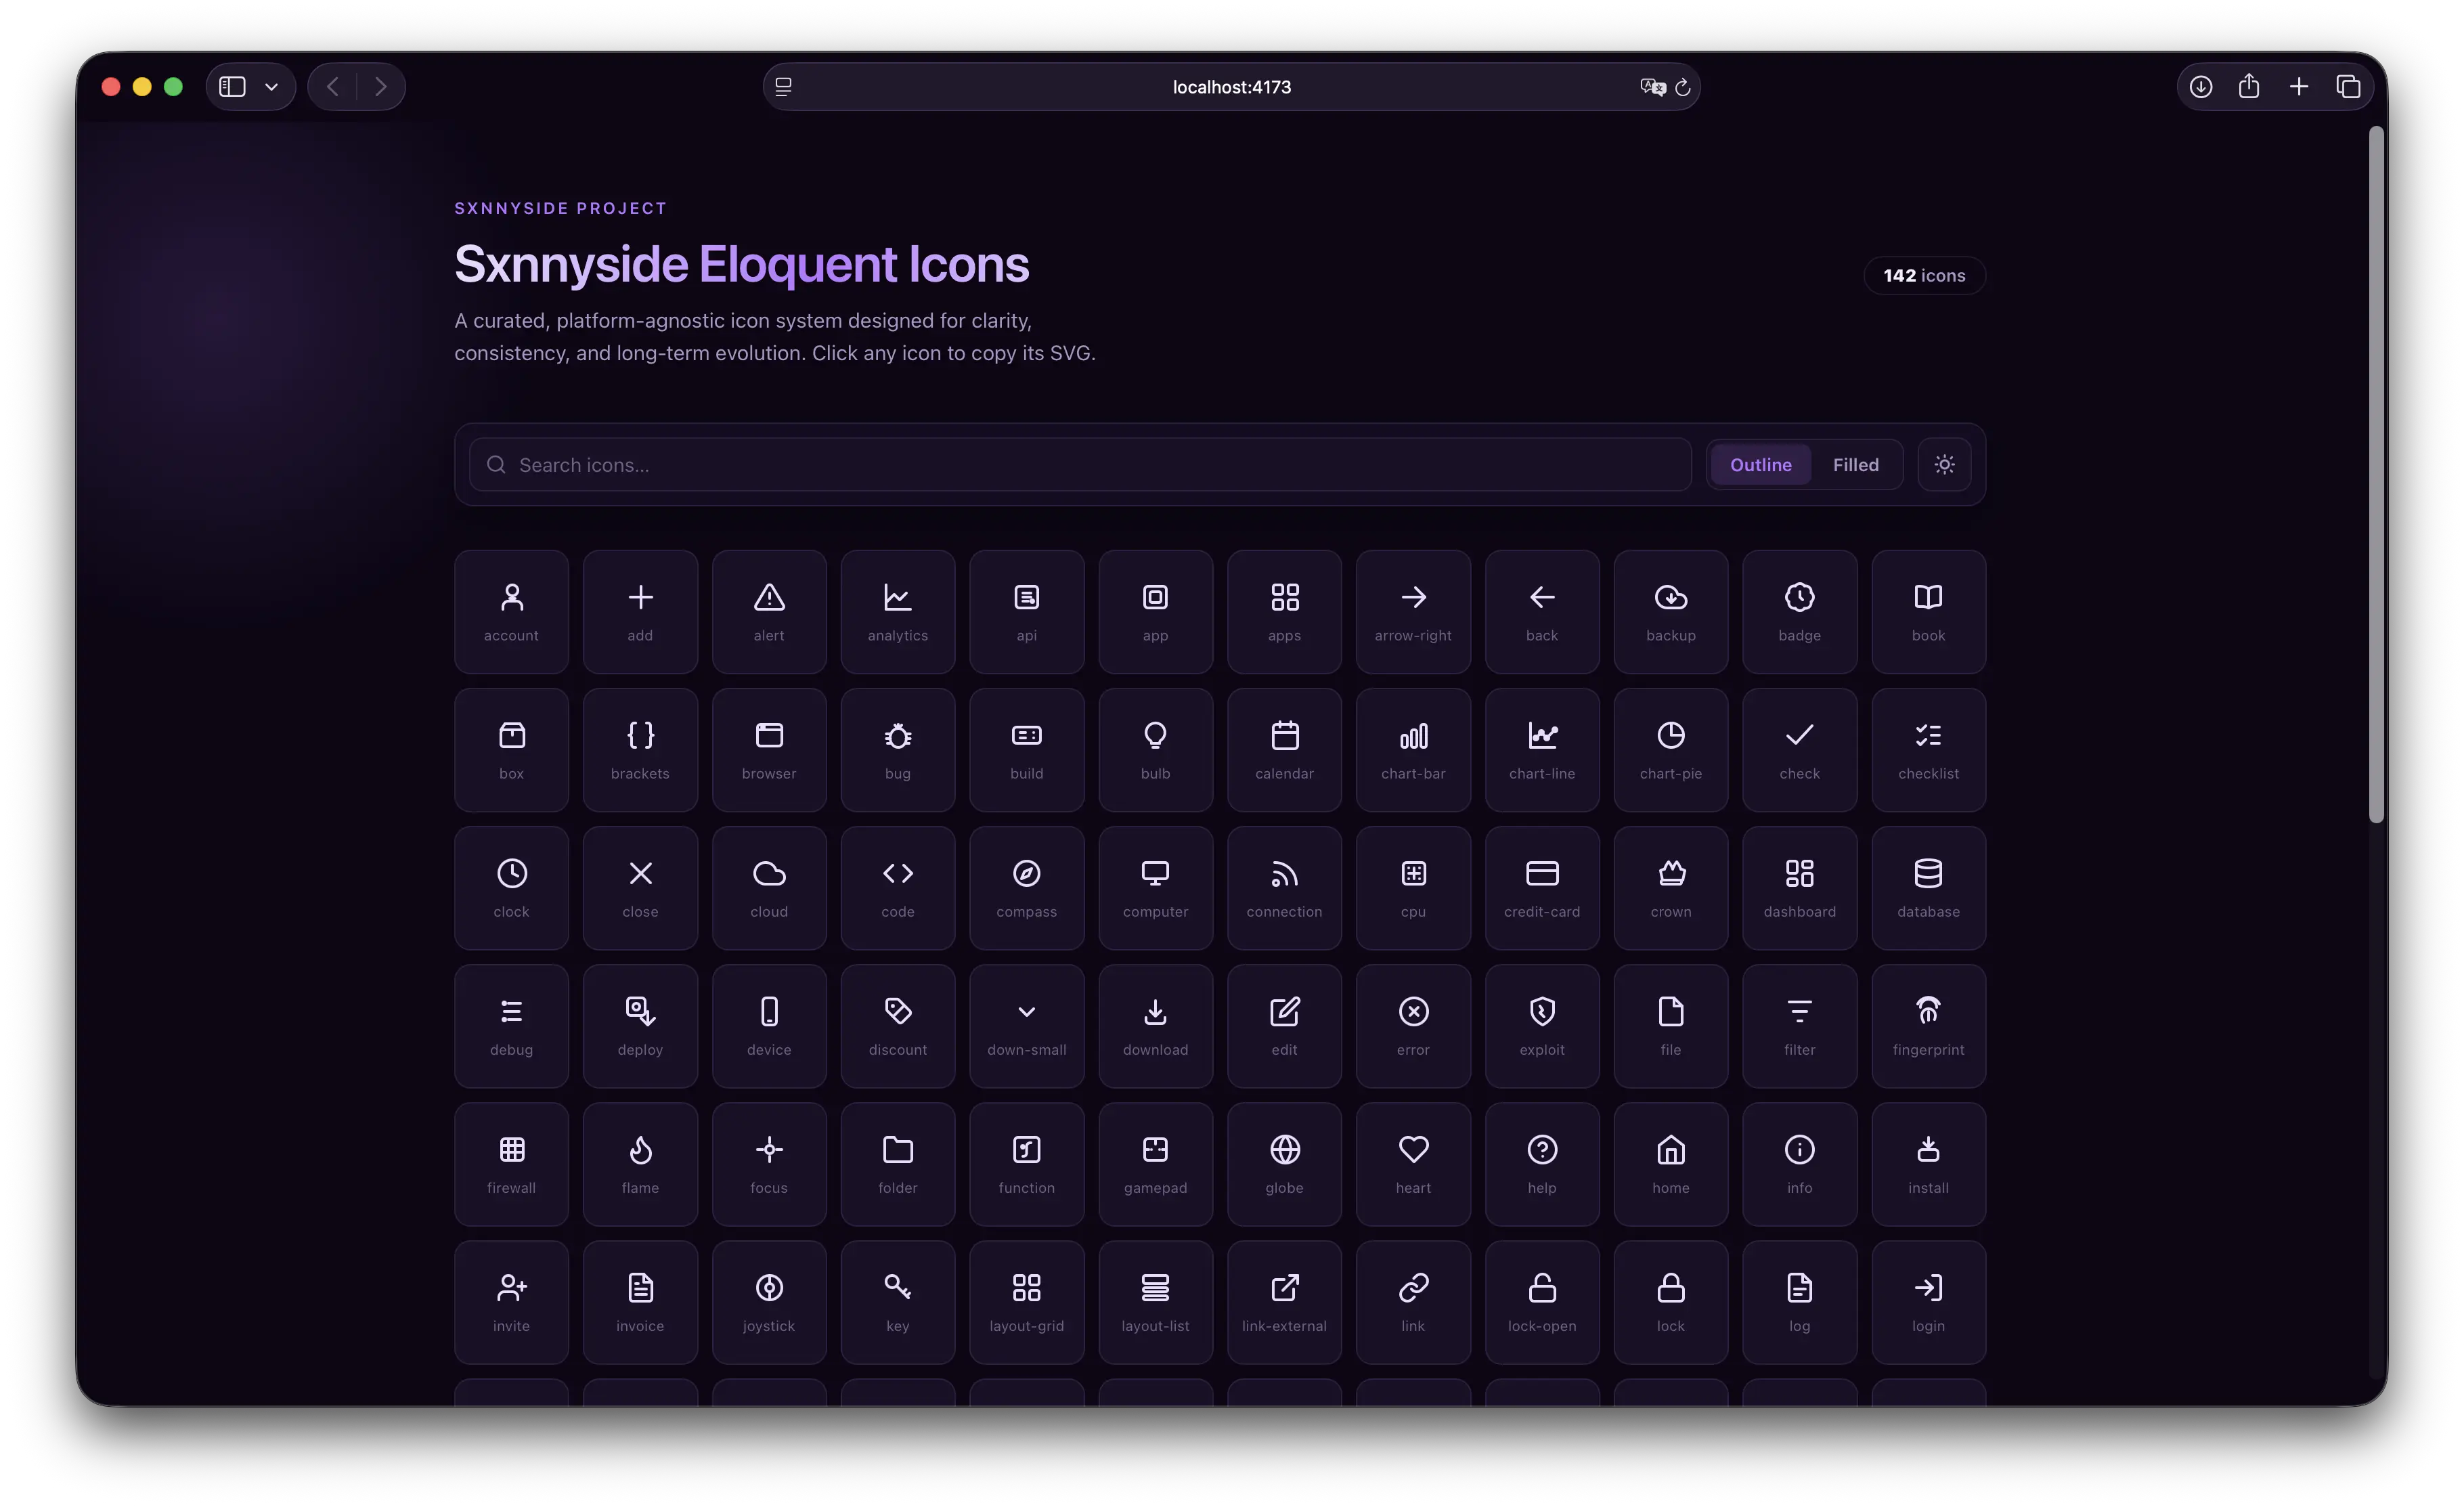Show the Safari sidebar
The height and width of the screenshot is (1507, 2464).
(x=233, y=87)
